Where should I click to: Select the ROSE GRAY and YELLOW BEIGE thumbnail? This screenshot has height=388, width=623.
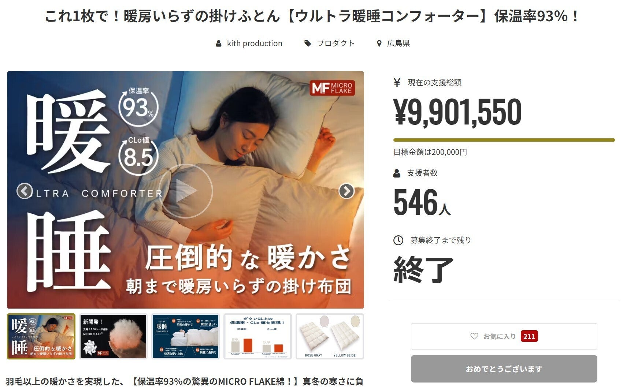[x=330, y=336]
